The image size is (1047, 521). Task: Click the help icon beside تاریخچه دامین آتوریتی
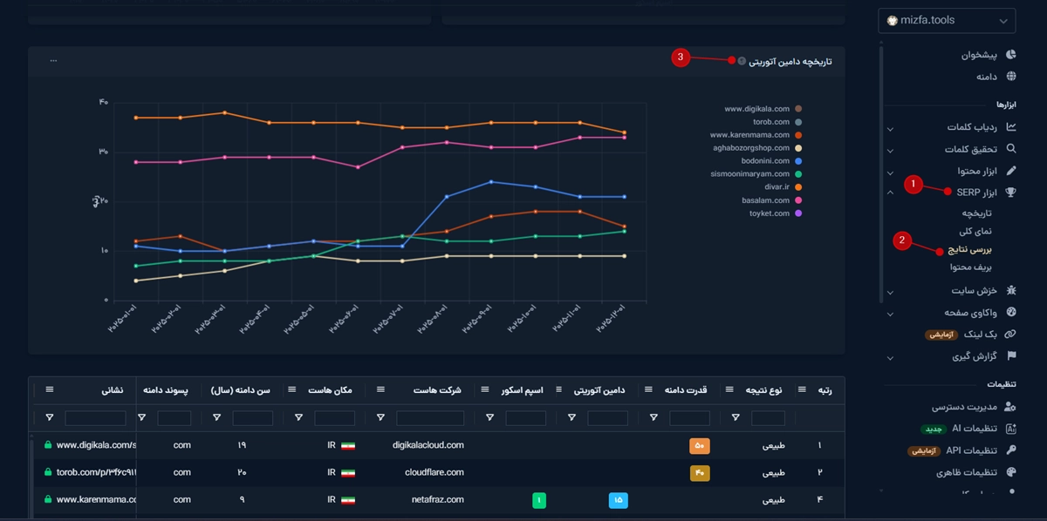pos(742,61)
